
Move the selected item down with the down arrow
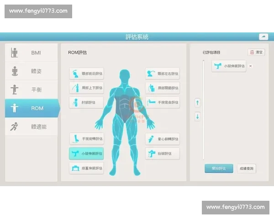[197, 116]
